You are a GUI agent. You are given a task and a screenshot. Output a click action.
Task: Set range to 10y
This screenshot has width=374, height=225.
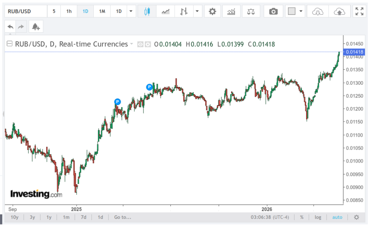point(14,217)
